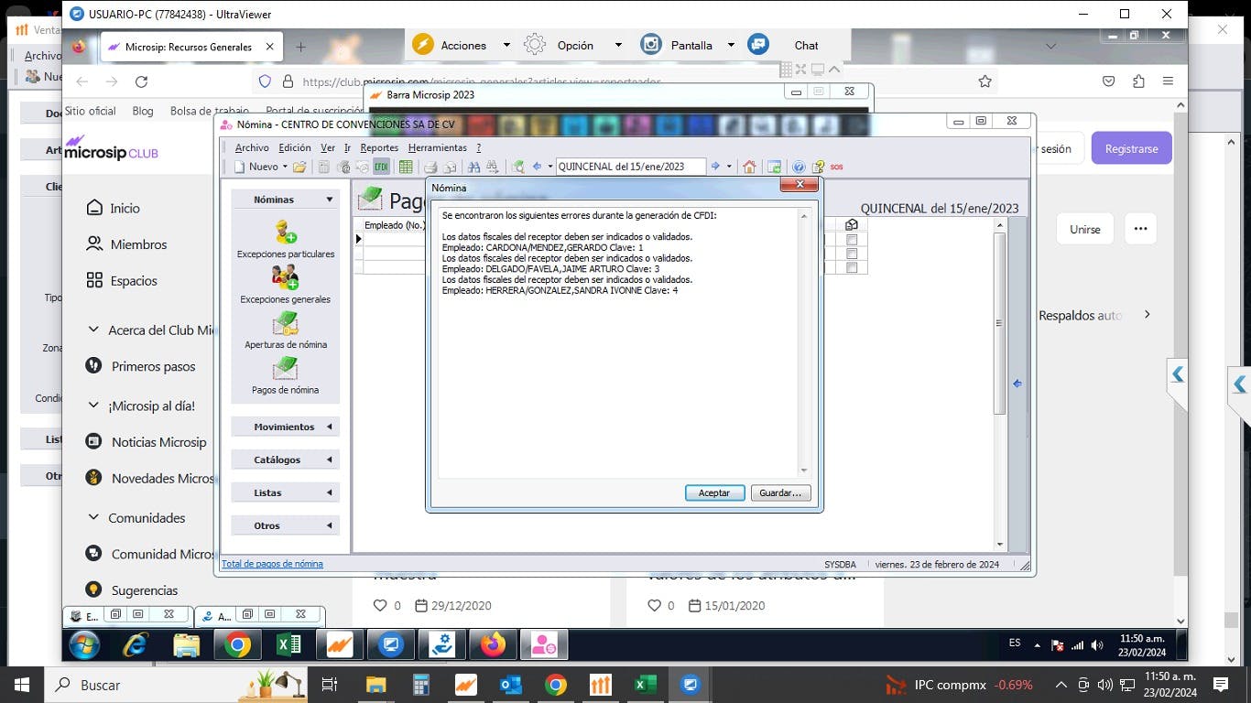Open Calculator from the local taskbar
This screenshot has width=1251, height=703.
pyautogui.click(x=421, y=685)
